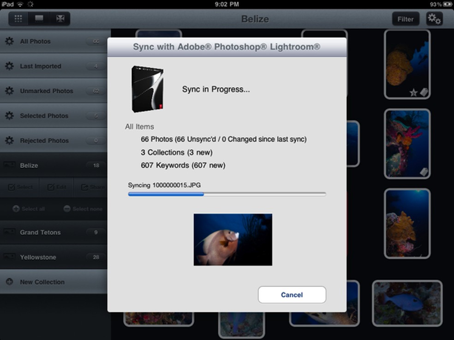454x340 pixels.
Task: Click Belize collection folder icon
Action: (x=9, y=165)
